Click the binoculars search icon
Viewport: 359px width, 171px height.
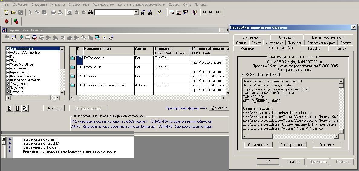tap(90, 12)
